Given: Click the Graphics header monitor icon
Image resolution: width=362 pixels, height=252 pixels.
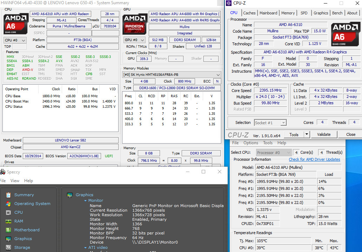Looking at the screenshot, I should coord(70,195).
